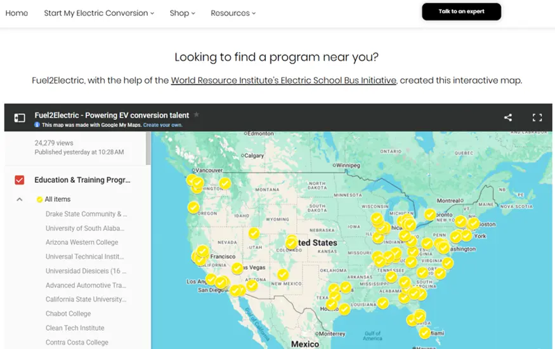Screen dimensions: 555x349
Task: Select Universidad Diesiceis list item
Action: (86, 271)
